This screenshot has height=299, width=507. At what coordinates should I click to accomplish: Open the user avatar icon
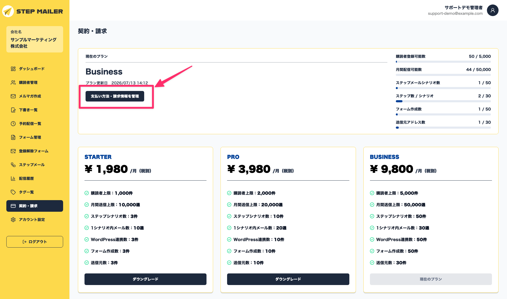(x=493, y=10)
